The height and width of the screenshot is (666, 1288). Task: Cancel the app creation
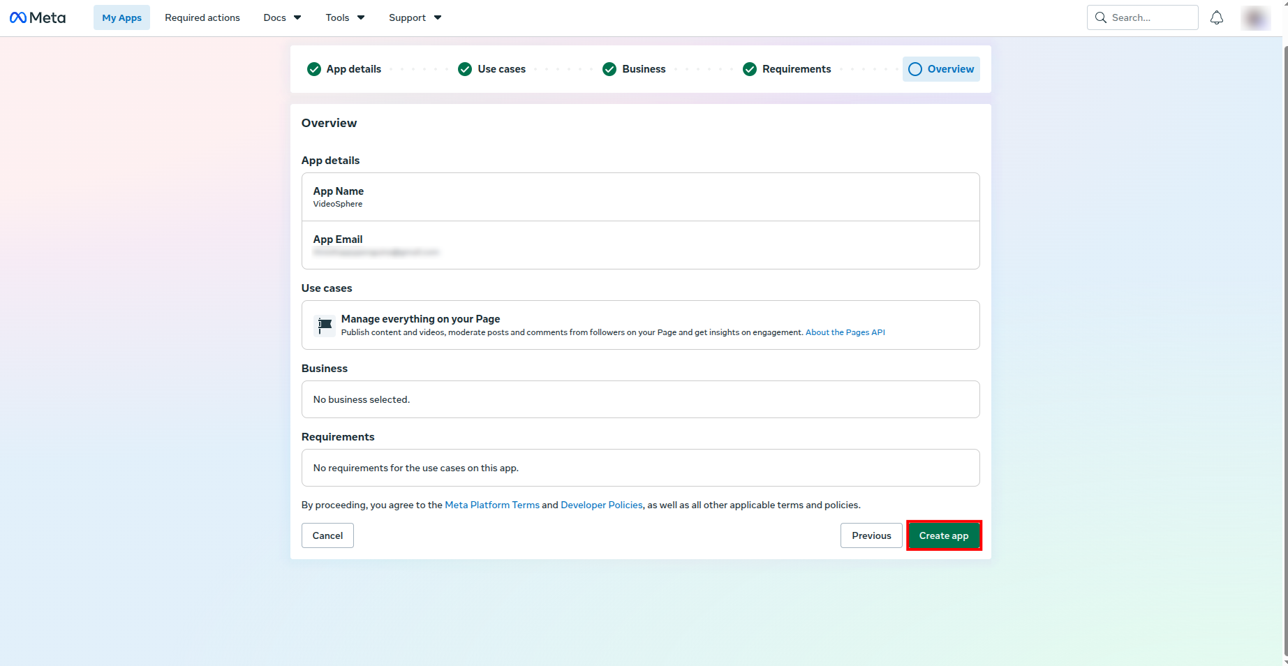[x=327, y=535]
